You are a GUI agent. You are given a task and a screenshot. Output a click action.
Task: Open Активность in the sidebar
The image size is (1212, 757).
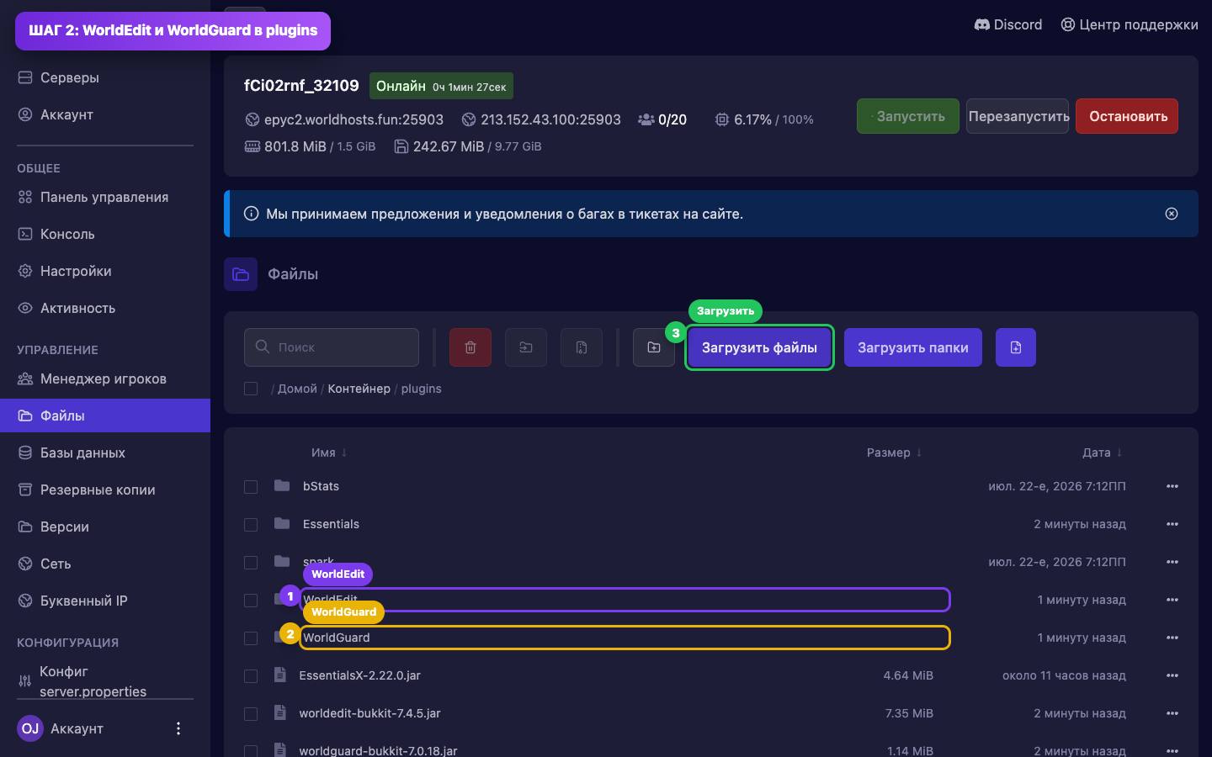point(105,308)
